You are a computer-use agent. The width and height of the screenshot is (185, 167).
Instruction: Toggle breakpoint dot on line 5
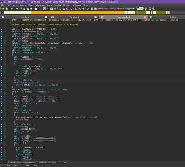pyautogui.click(x=2, y=29)
